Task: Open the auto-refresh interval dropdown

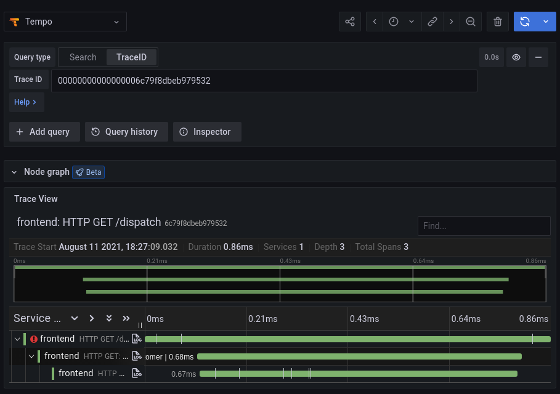Action: coord(545,21)
